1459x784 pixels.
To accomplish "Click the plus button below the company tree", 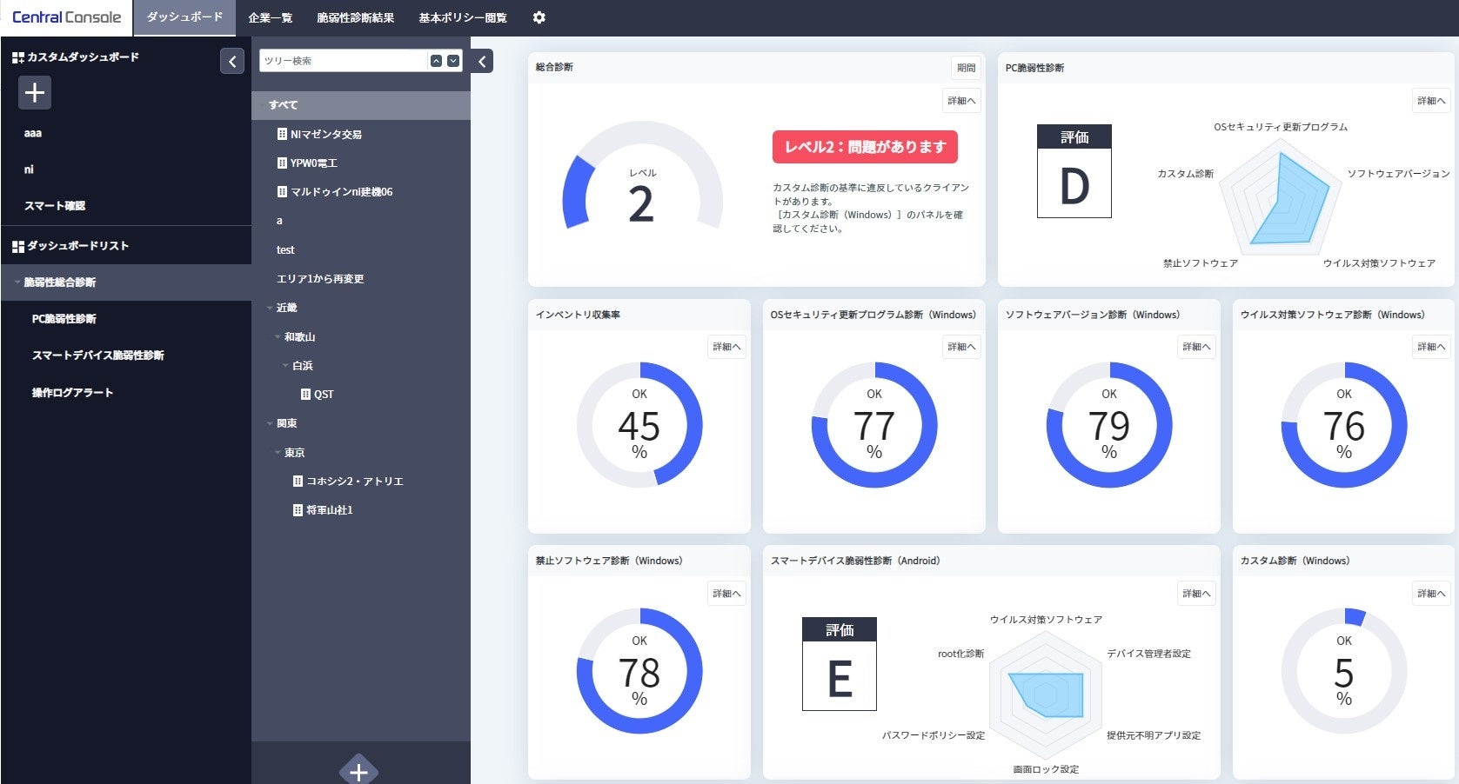I will (358, 770).
